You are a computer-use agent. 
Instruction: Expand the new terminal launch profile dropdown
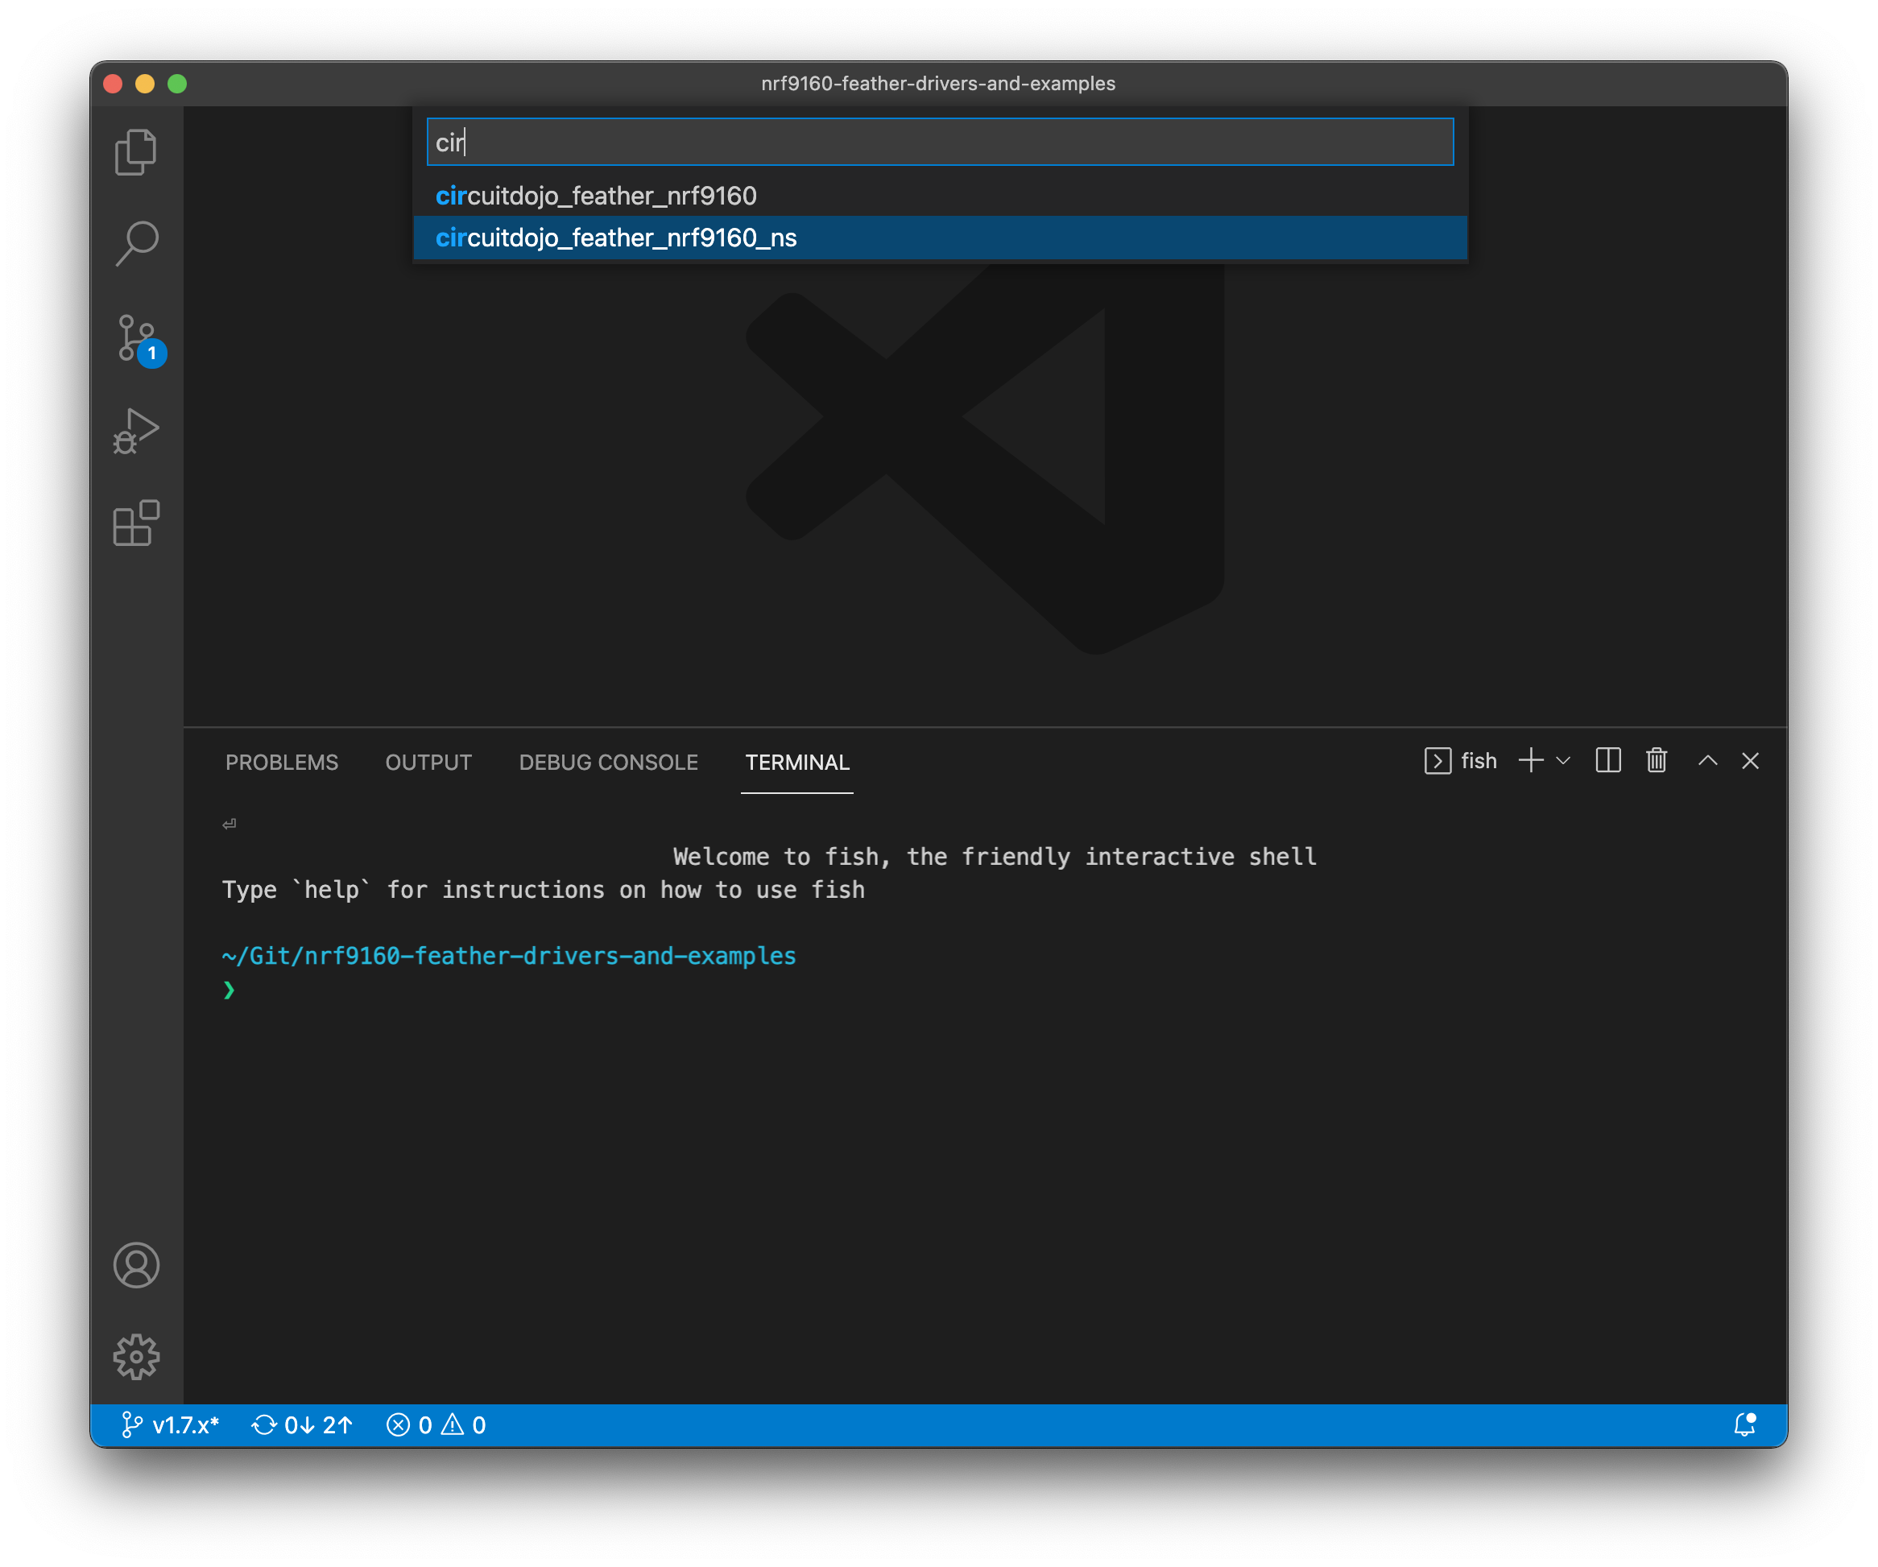coord(1563,760)
